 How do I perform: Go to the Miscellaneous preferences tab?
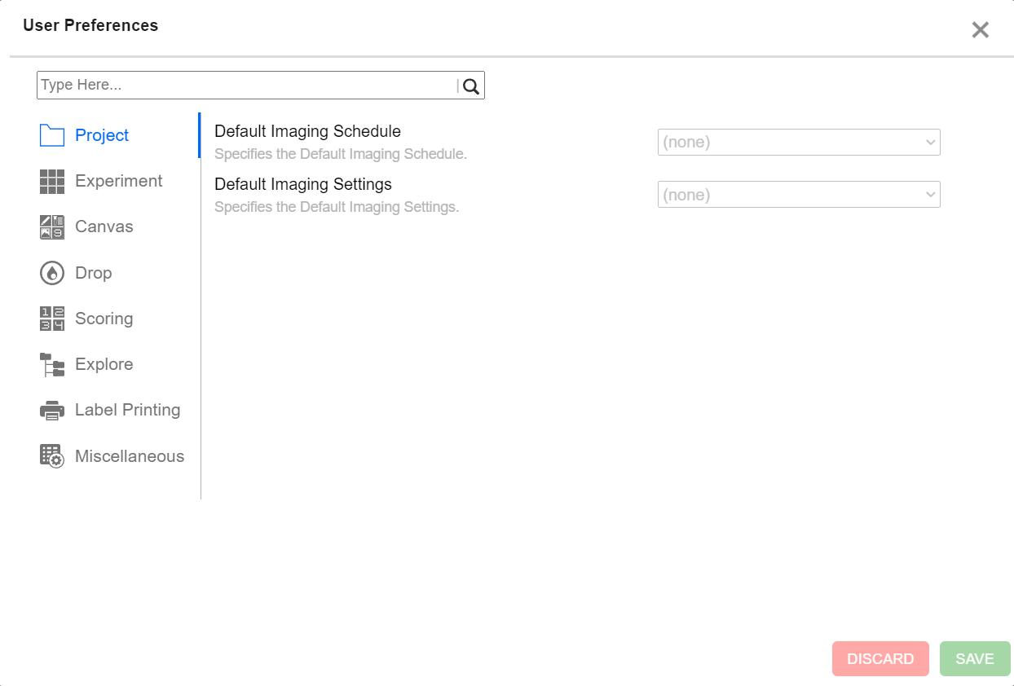pos(129,456)
